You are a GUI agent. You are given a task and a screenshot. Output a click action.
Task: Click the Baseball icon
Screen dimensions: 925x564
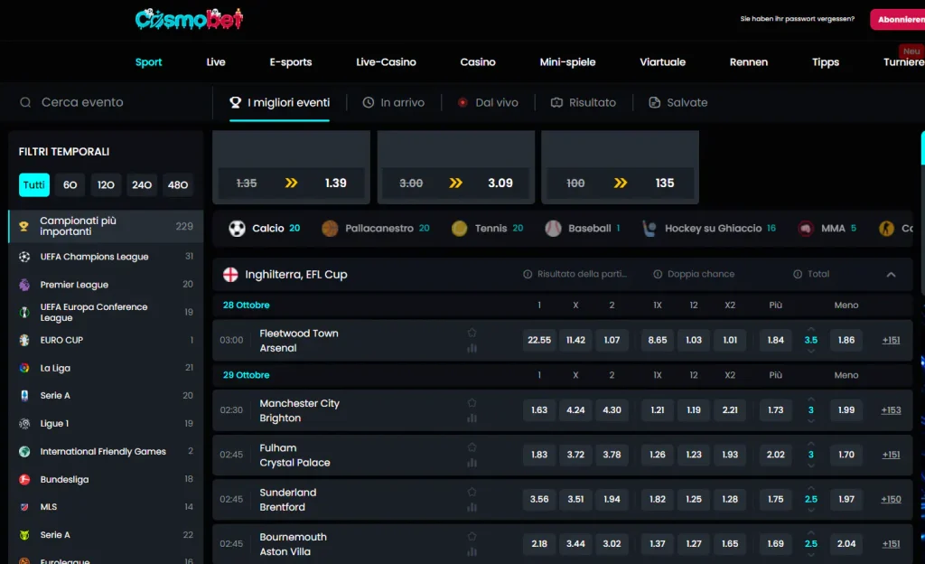click(553, 229)
